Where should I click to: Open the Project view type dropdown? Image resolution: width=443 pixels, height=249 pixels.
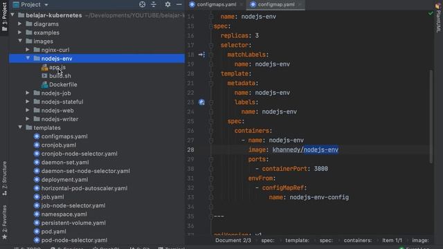pyautogui.click(x=46, y=5)
